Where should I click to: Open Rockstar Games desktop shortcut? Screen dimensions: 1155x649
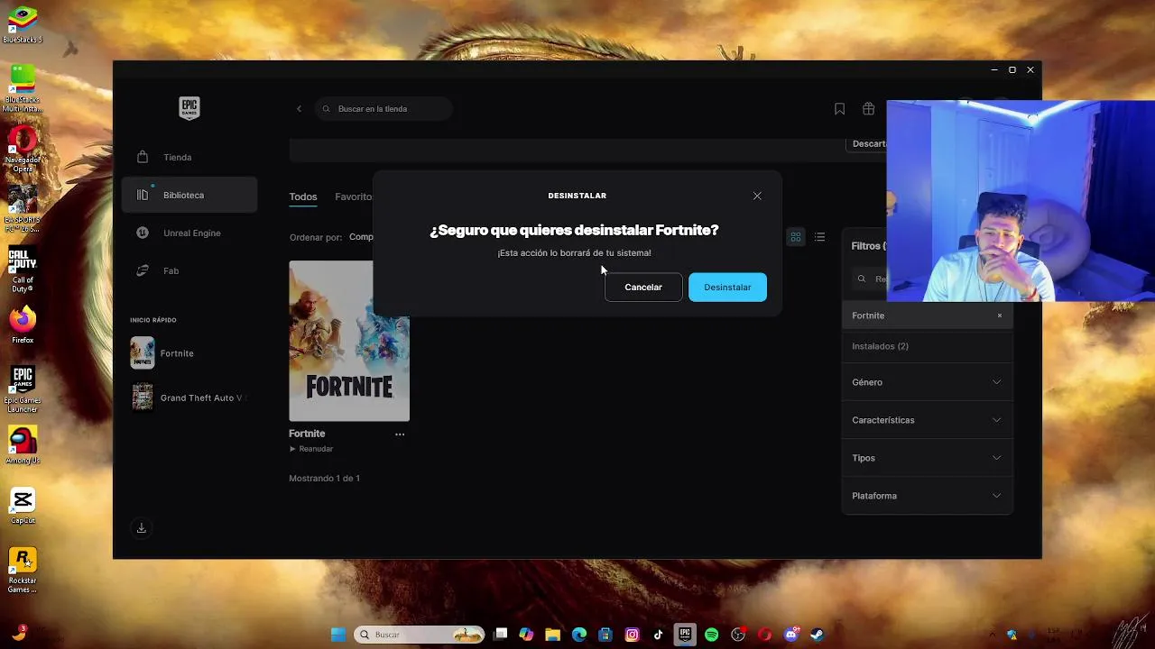tap(23, 571)
